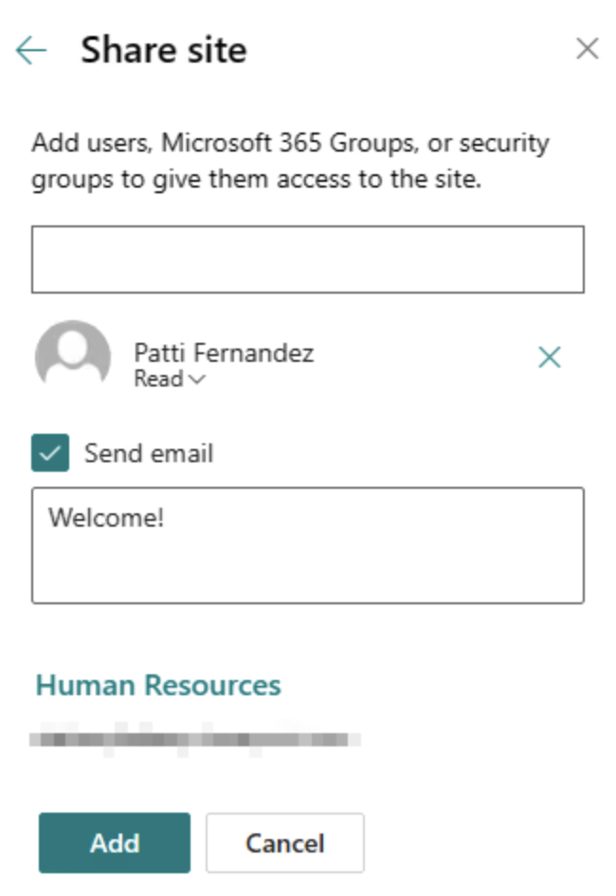Click the Share site panel heading

163,49
